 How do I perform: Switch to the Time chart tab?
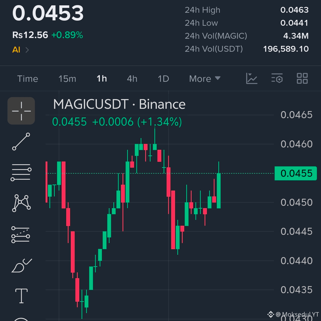tap(28, 79)
